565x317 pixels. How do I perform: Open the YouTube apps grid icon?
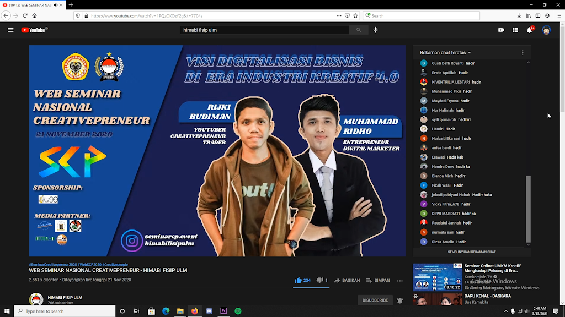515,30
